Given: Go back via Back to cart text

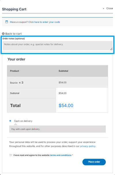Looking at the screenshot, I should (14, 34).
